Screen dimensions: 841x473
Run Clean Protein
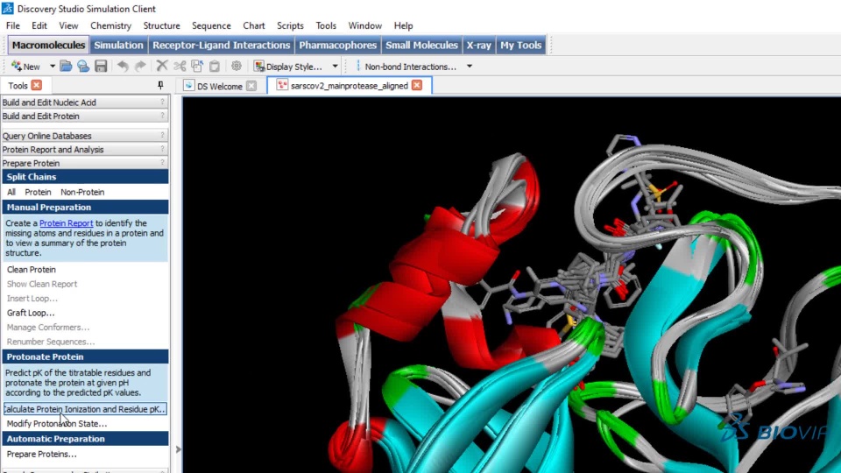click(32, 269)
